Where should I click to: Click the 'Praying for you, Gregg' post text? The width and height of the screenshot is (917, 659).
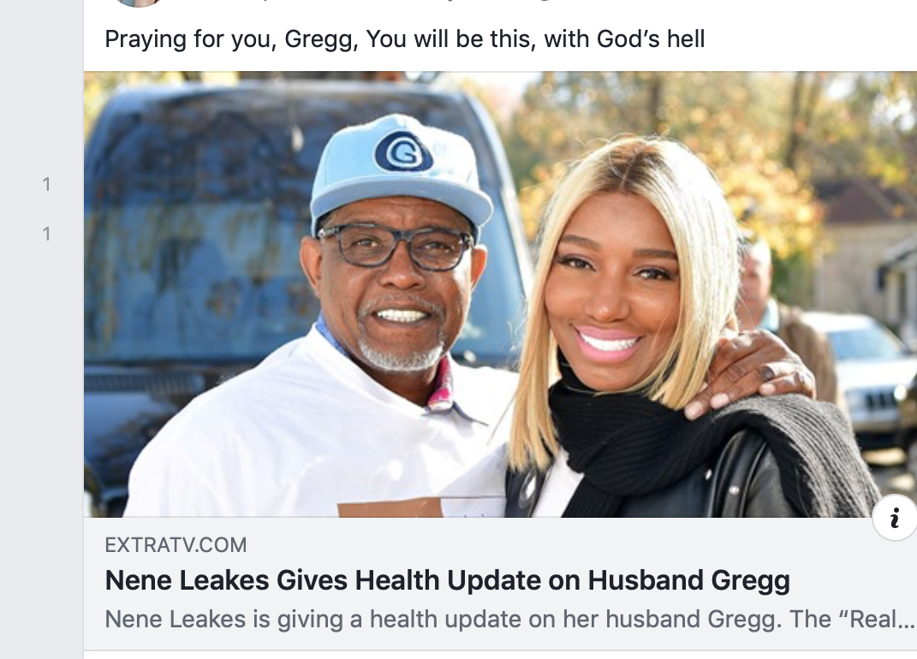[x=405, y=39]
